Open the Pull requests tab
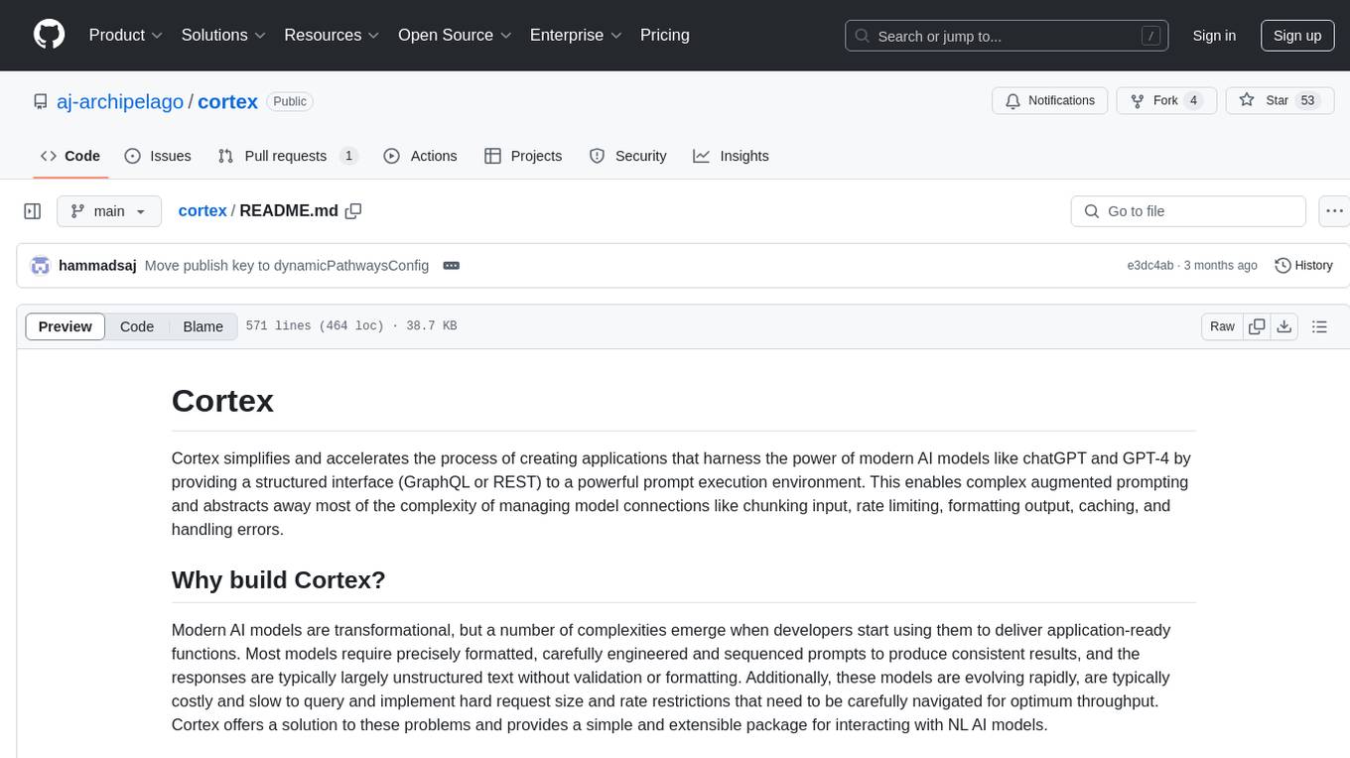This screenshot has height=758, width=1350. pyautogui.click(x=288, y=156)
